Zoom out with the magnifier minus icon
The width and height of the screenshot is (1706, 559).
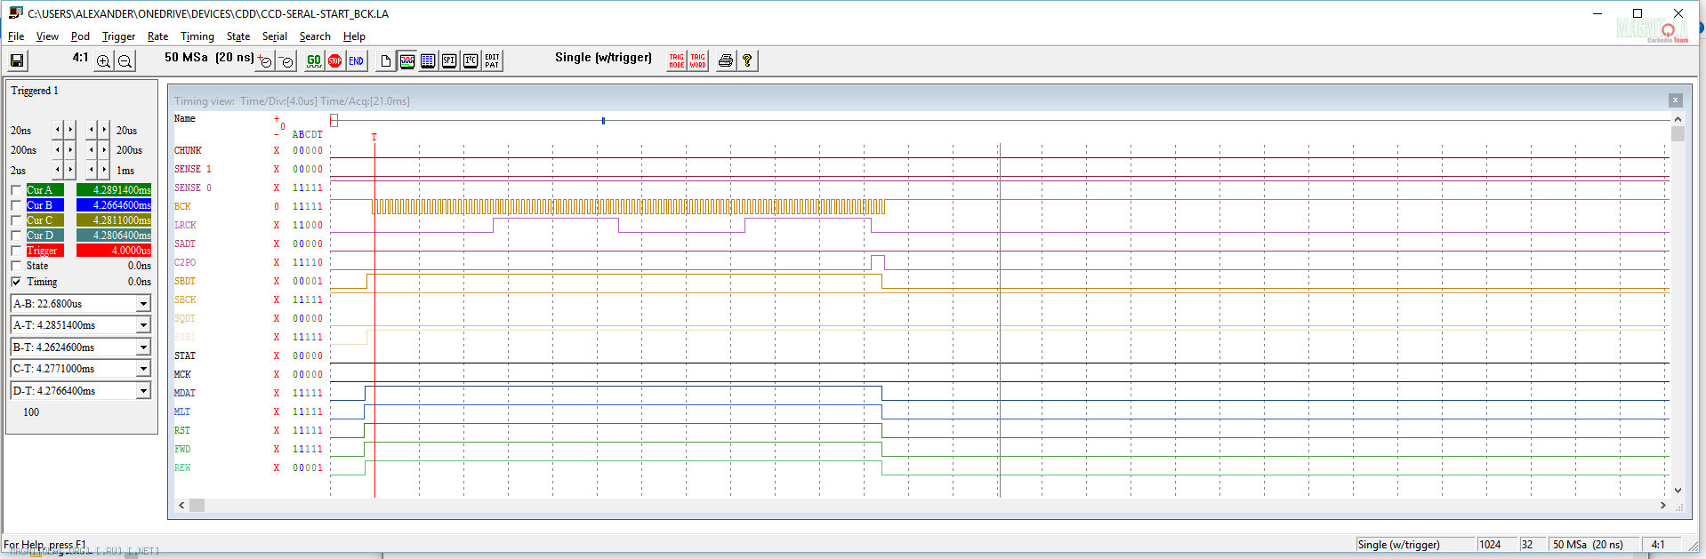125,60
